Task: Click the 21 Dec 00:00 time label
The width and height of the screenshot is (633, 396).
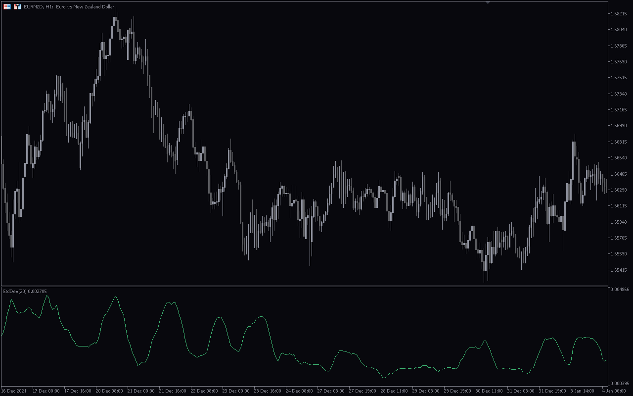Action: 141,391
